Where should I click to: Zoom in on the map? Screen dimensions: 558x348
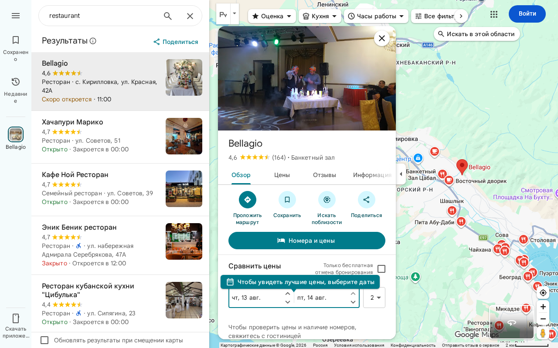[x=543, y=307]
